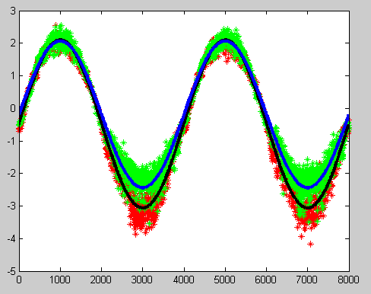The image size is (371, 294).
Task: Select the lowest red outlier marker below -4
Action: click(x=310, y=244)
